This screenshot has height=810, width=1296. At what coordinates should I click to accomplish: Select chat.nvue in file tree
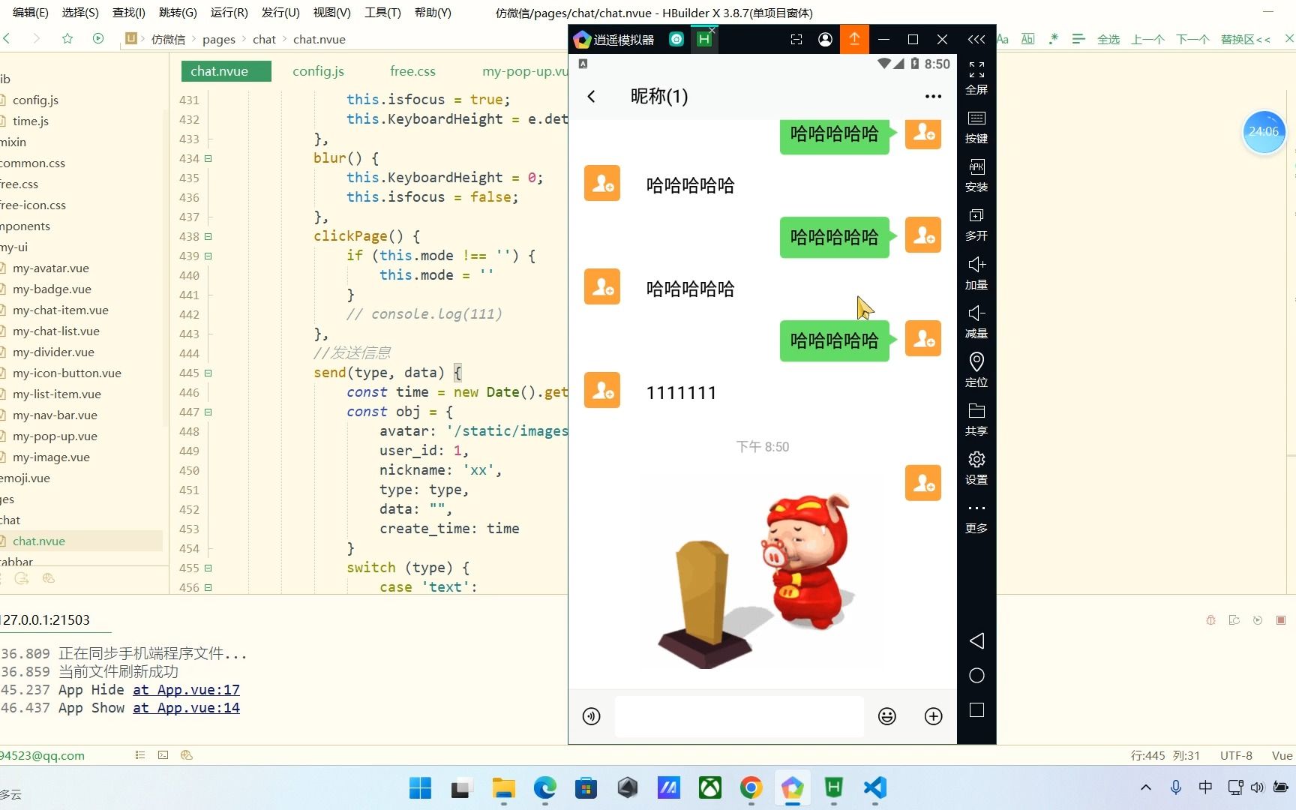39,541
